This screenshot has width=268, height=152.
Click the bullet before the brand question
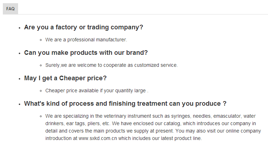click(19, 53)
